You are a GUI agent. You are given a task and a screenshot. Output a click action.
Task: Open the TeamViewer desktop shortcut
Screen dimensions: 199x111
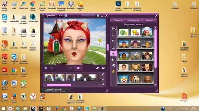click(x=14, y=59)
